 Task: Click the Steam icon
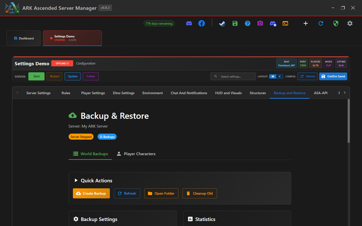[x=222, y=23]
